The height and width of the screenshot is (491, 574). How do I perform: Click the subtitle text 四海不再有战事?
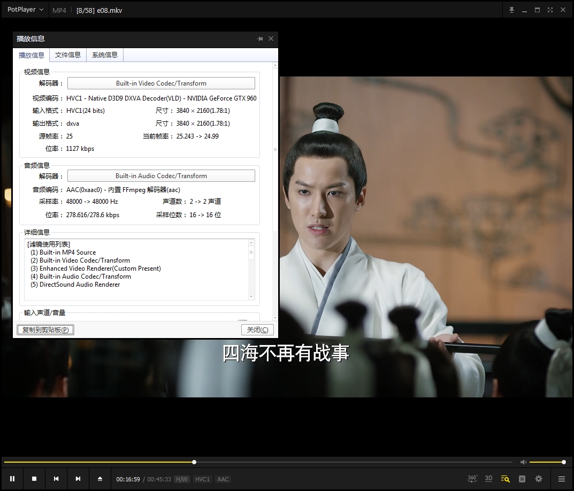pos(286,354)
